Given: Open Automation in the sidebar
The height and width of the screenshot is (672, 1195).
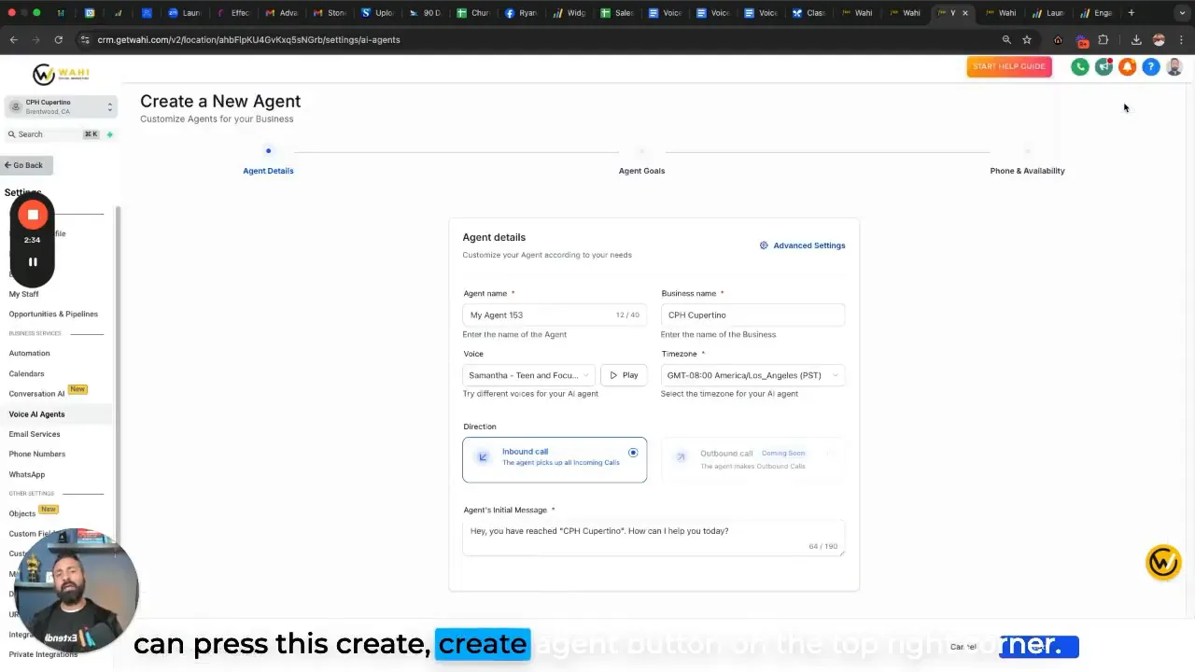Looking at the screenshot, I should tap(30, 353).
